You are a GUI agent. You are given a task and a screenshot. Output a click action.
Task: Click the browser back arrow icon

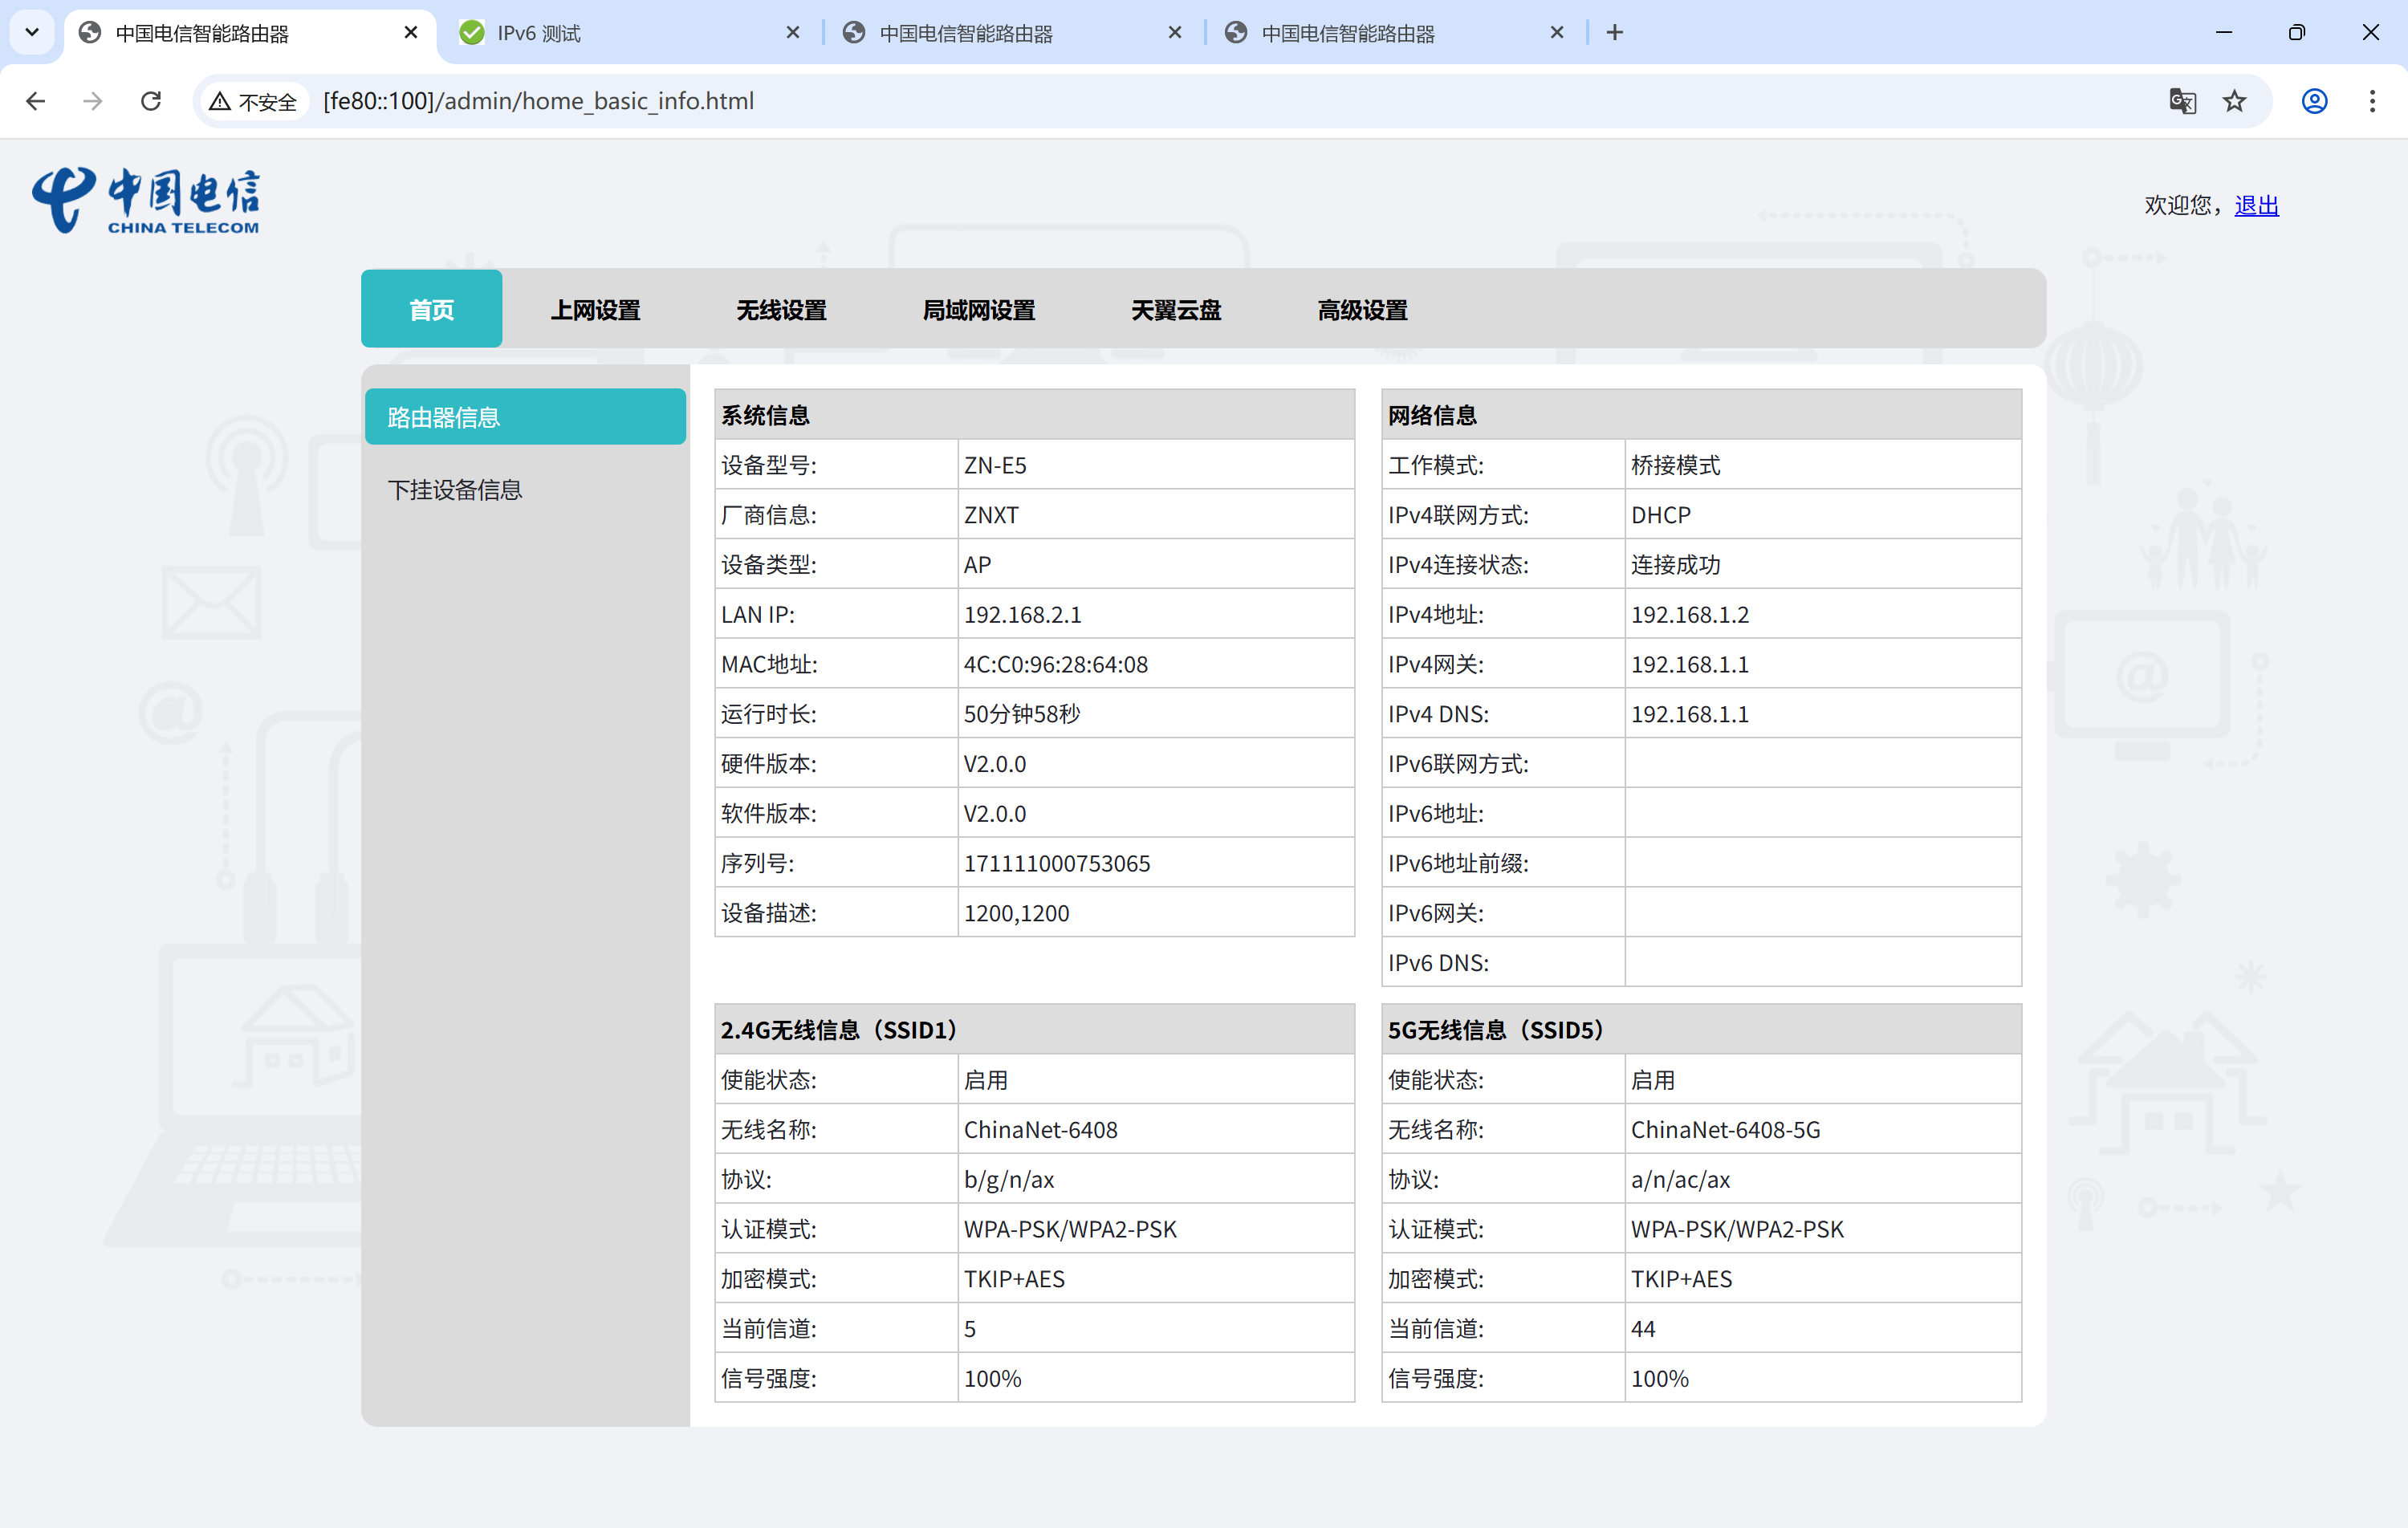pos(36,101)
